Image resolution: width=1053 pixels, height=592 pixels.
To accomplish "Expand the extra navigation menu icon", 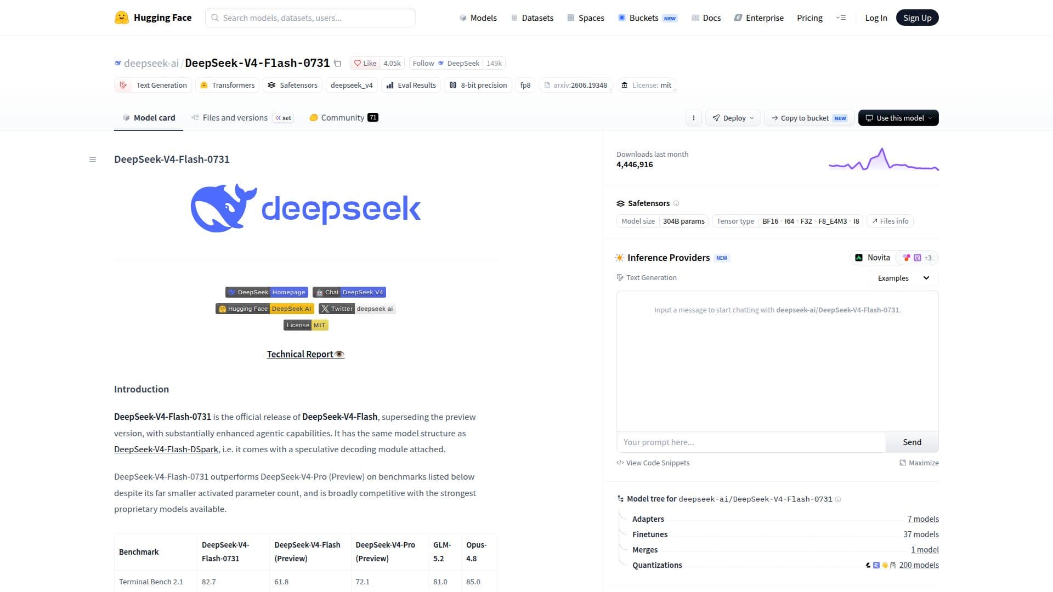I will (x=841, y=18).
